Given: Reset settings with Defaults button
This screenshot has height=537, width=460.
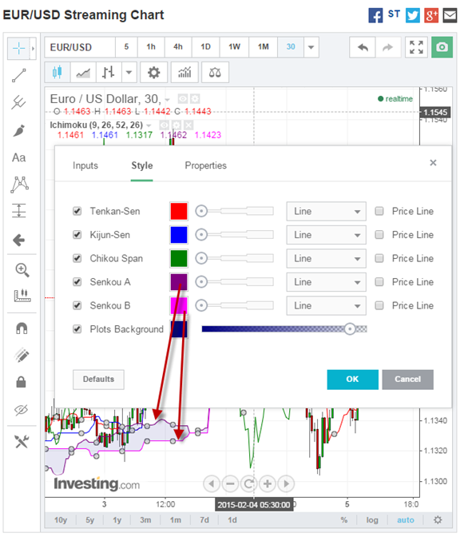Looking at the screenshot, I should click(98, 380).
